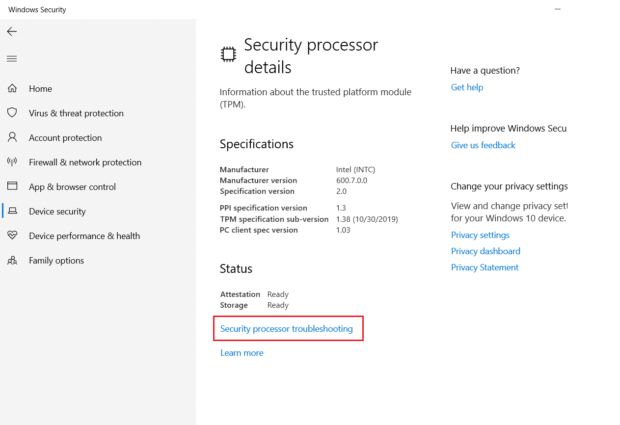Expand the hamburger navigation menu
620x425 pixels.
12,59
